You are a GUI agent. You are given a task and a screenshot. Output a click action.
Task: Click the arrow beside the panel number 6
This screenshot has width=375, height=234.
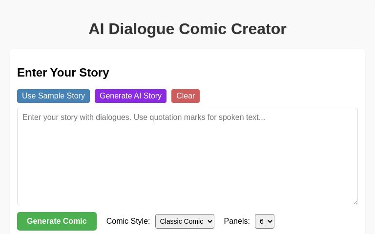[x=270, y=221]
